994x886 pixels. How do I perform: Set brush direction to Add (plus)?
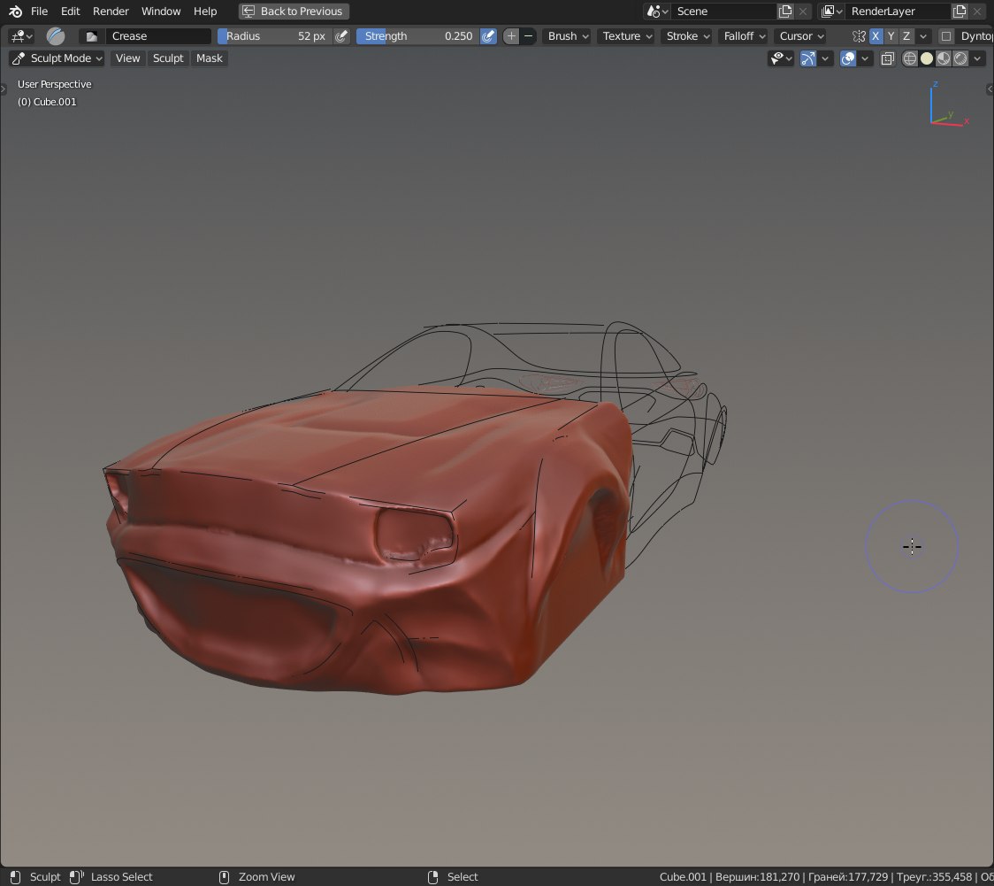pos(511,36)
